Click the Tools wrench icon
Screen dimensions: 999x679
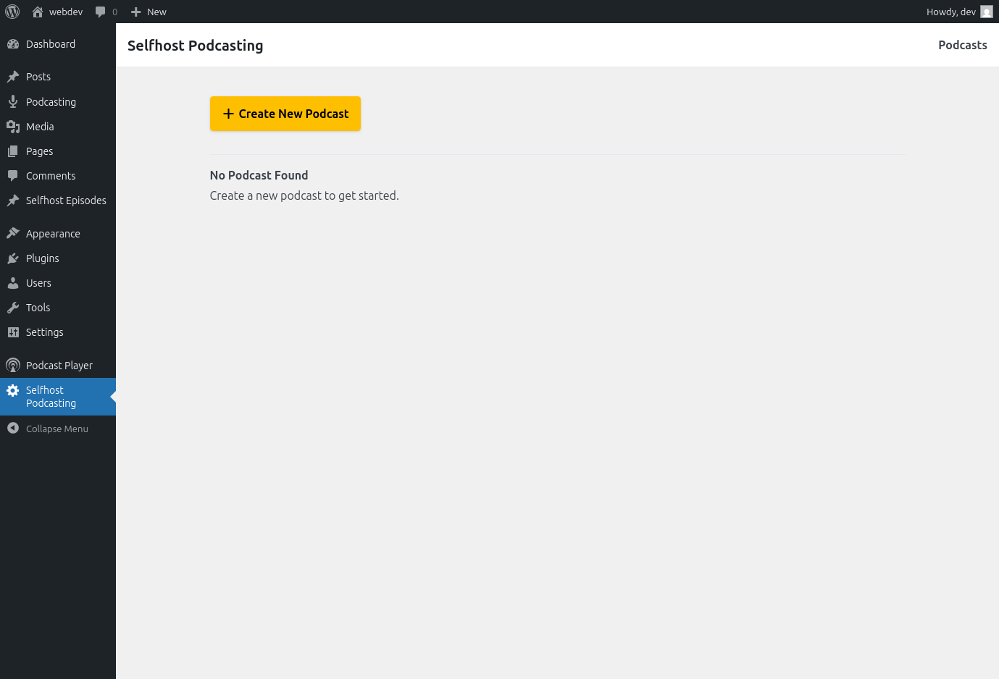[13, 308]
